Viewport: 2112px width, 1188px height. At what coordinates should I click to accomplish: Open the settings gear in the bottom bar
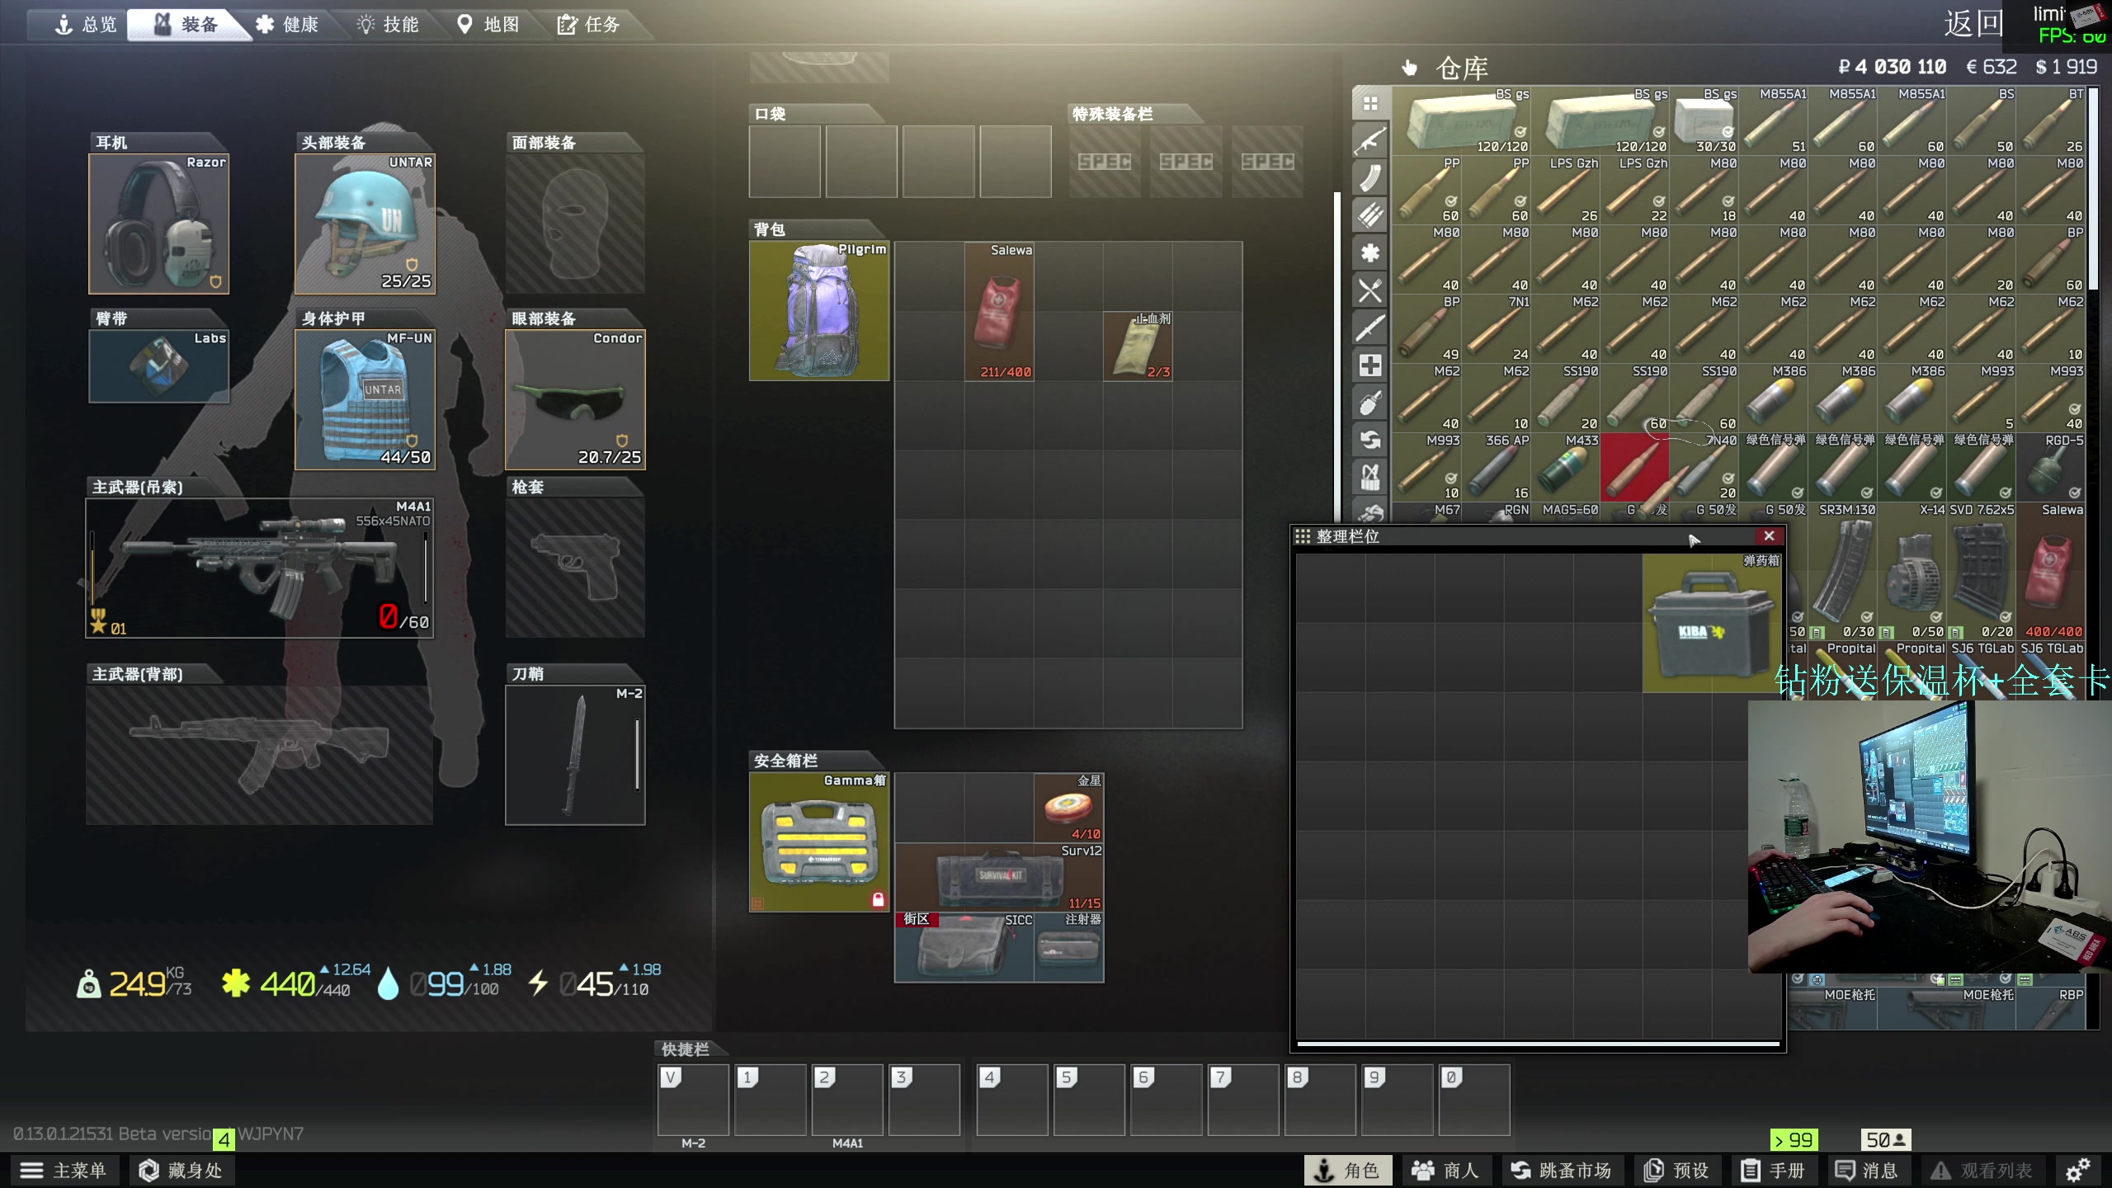[x=2077, y=1170]
